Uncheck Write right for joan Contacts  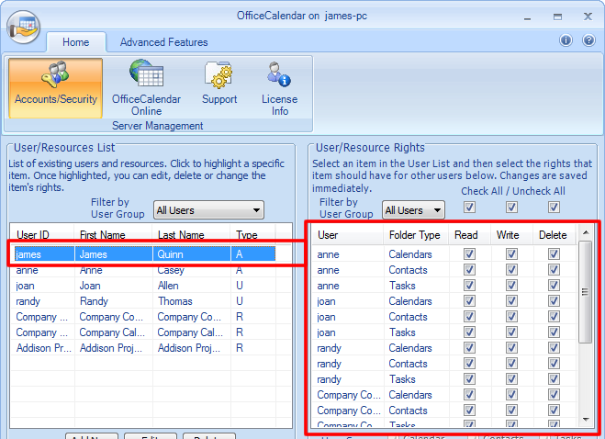coord(511,317)
